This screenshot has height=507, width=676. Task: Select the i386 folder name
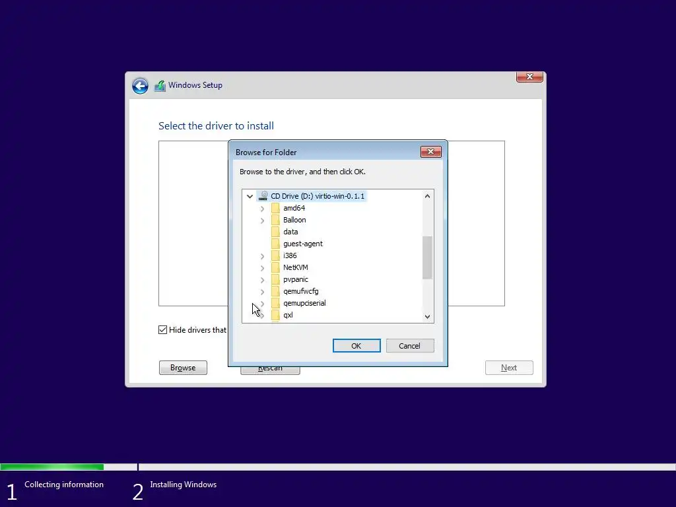point(290,255)
